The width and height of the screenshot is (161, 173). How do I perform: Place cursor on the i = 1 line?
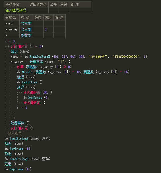click(x=22, y=108)
